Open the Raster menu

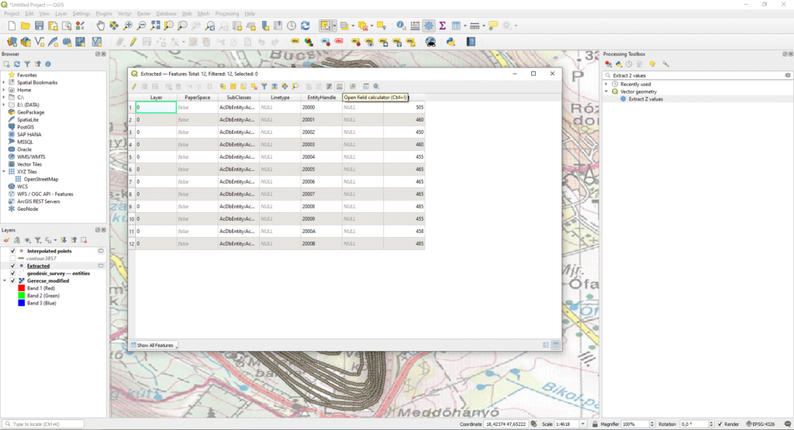[x=143, y=14]
